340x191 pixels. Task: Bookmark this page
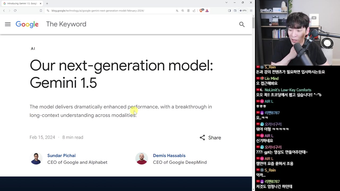(x=41, y=11)
